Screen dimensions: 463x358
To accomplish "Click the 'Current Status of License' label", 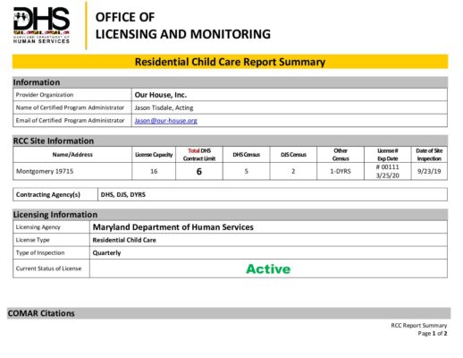I will 48,268.
